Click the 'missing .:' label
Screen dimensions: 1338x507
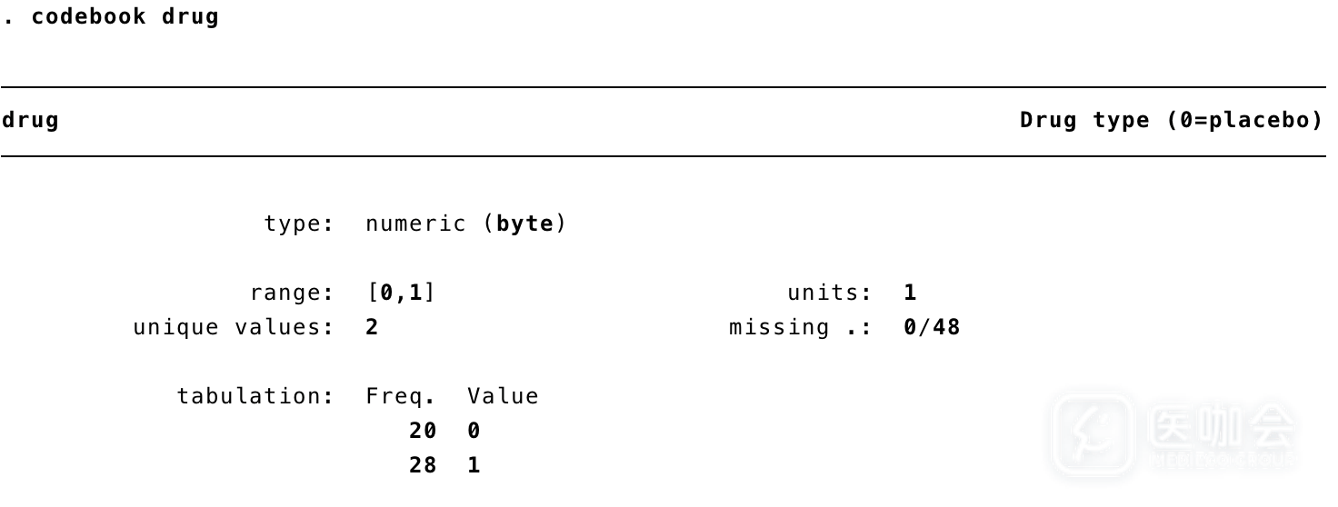point(800,327)
